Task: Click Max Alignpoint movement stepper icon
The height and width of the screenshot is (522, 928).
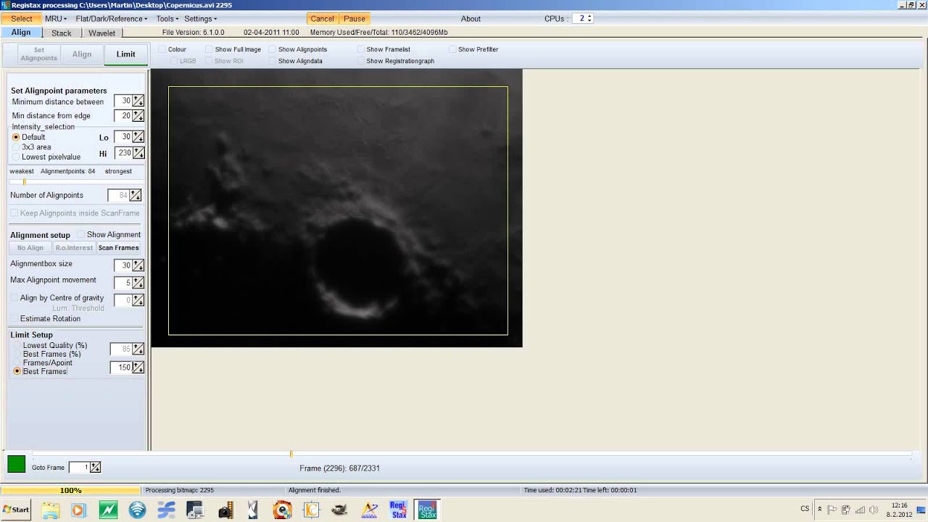Action: 138,283
